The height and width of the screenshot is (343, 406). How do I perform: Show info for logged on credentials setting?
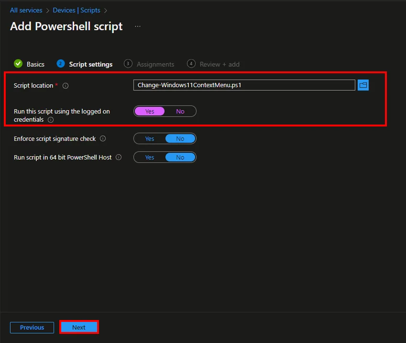pyautogui.click(x=51, y=120)
